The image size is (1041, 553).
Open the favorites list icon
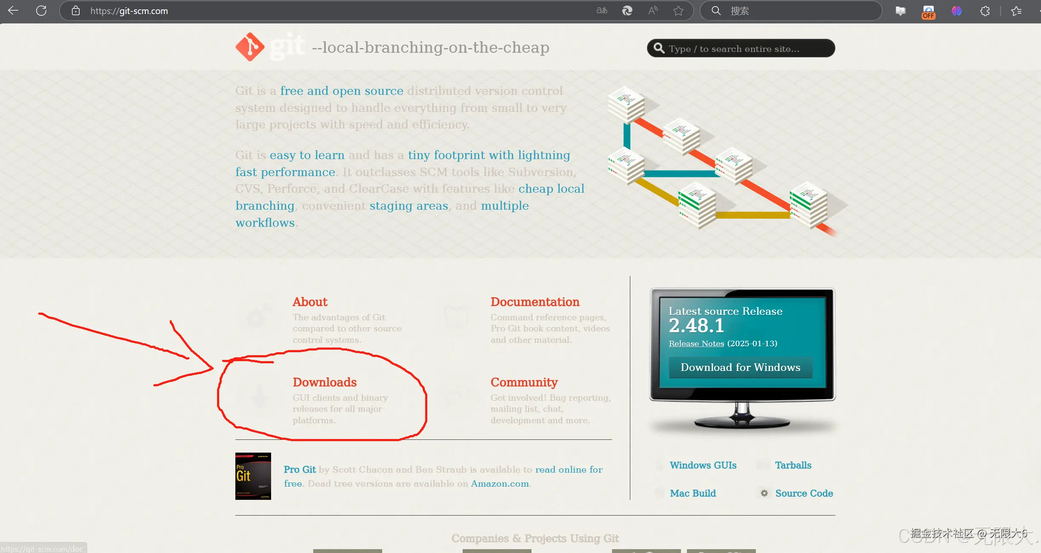(1016, 11)
